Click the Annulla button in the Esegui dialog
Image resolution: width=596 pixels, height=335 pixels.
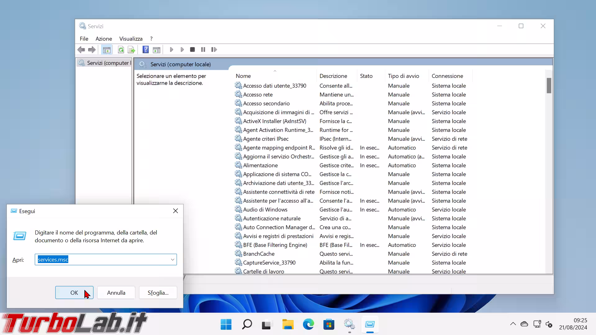click(116, 293)
